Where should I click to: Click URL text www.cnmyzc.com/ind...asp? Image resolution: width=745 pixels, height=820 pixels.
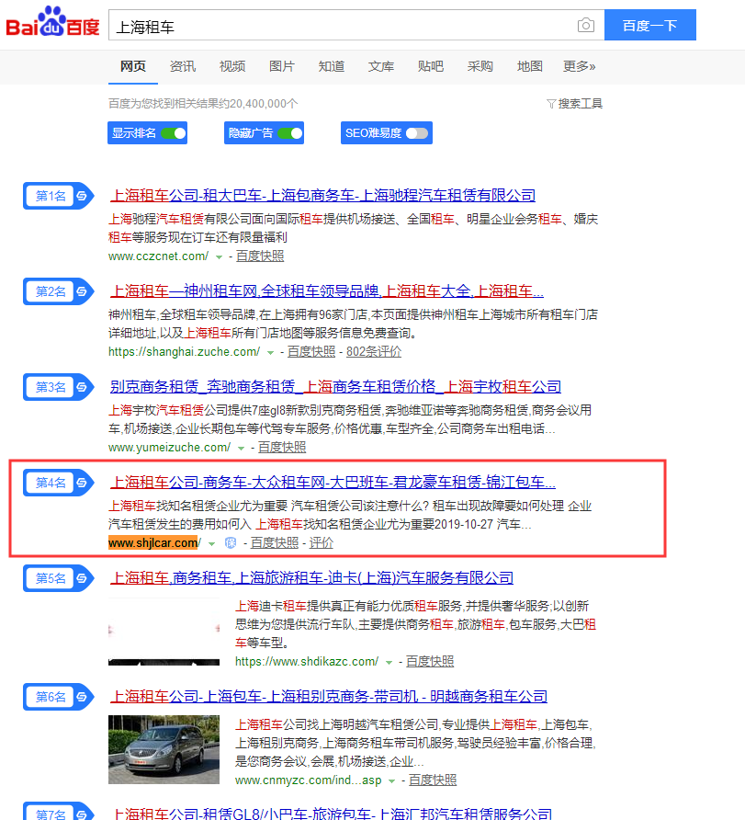tap(309, 780)
